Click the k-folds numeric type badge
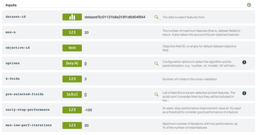The width and height of the screenshot is (259, 135). point(72,79)
